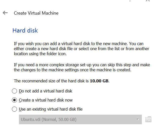This screenshot has width=156, height=129.
Task: Click the blue 'Hard disk' heading
Action: coord(25,30)
